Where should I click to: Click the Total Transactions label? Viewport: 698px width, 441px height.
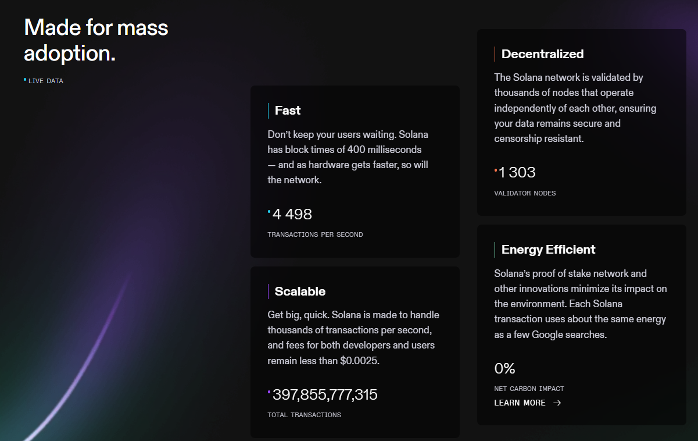pyautogui.click(x=304, y=415)
